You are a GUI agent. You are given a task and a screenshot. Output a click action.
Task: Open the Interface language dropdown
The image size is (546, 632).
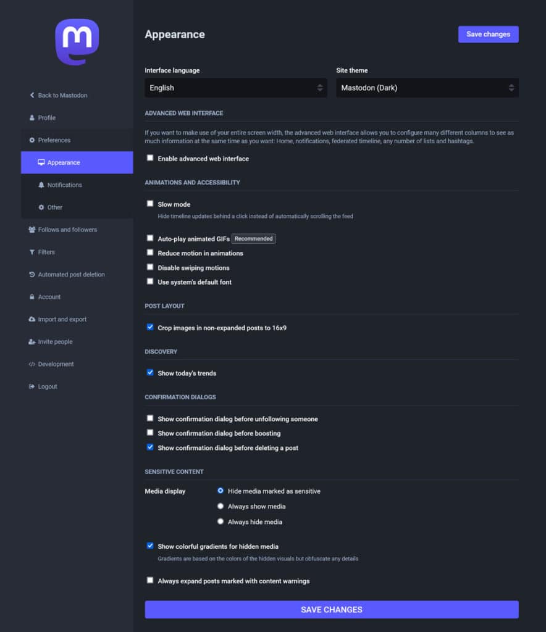click(x=235, y=88)
